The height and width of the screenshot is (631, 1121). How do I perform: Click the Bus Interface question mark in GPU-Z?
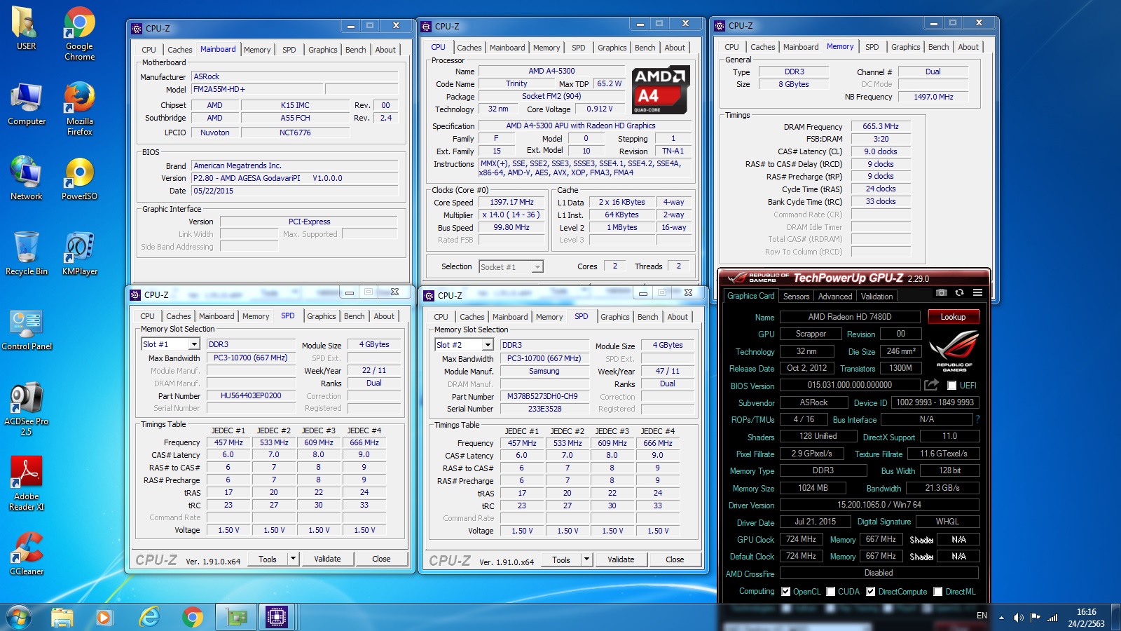977,419
